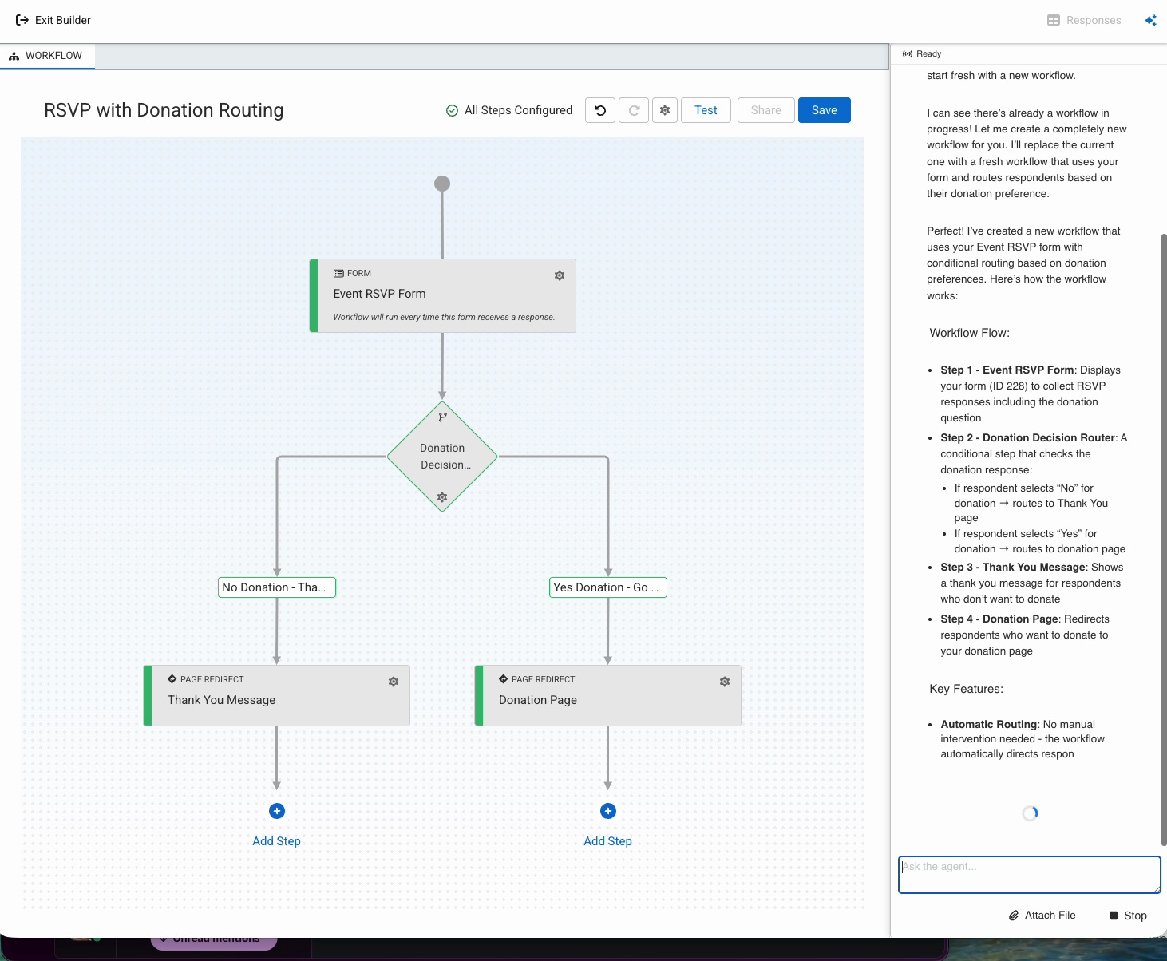Screen dimensions: 1167x961
Task: Click the redo arrow icon
Action: [x=634, y=110]
